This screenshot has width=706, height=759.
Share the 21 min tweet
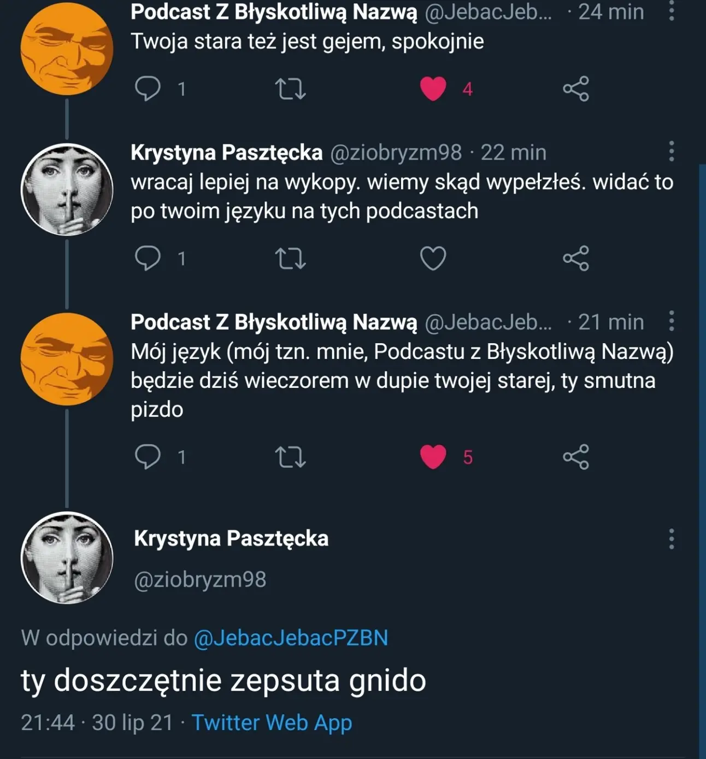[576, 457]
